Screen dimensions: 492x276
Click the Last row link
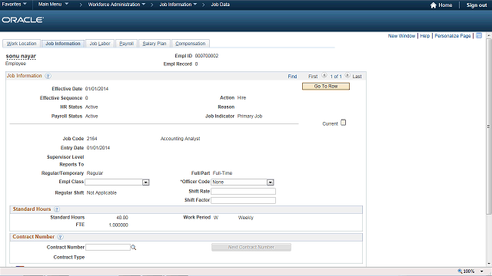coord(357,77)
